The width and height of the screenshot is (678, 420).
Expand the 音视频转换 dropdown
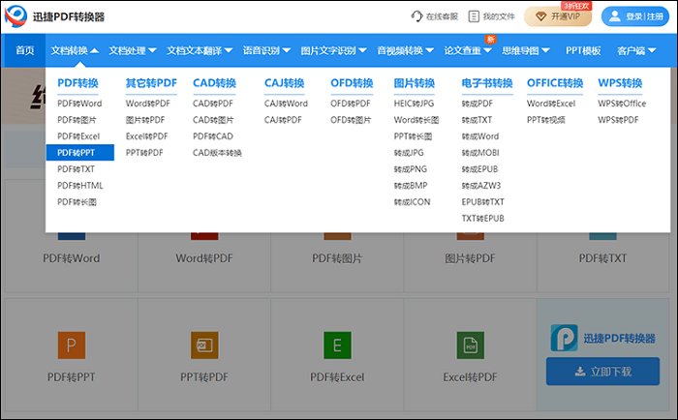point(406,50)
